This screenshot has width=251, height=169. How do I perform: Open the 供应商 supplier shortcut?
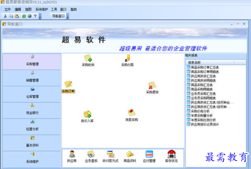(72, 156)
